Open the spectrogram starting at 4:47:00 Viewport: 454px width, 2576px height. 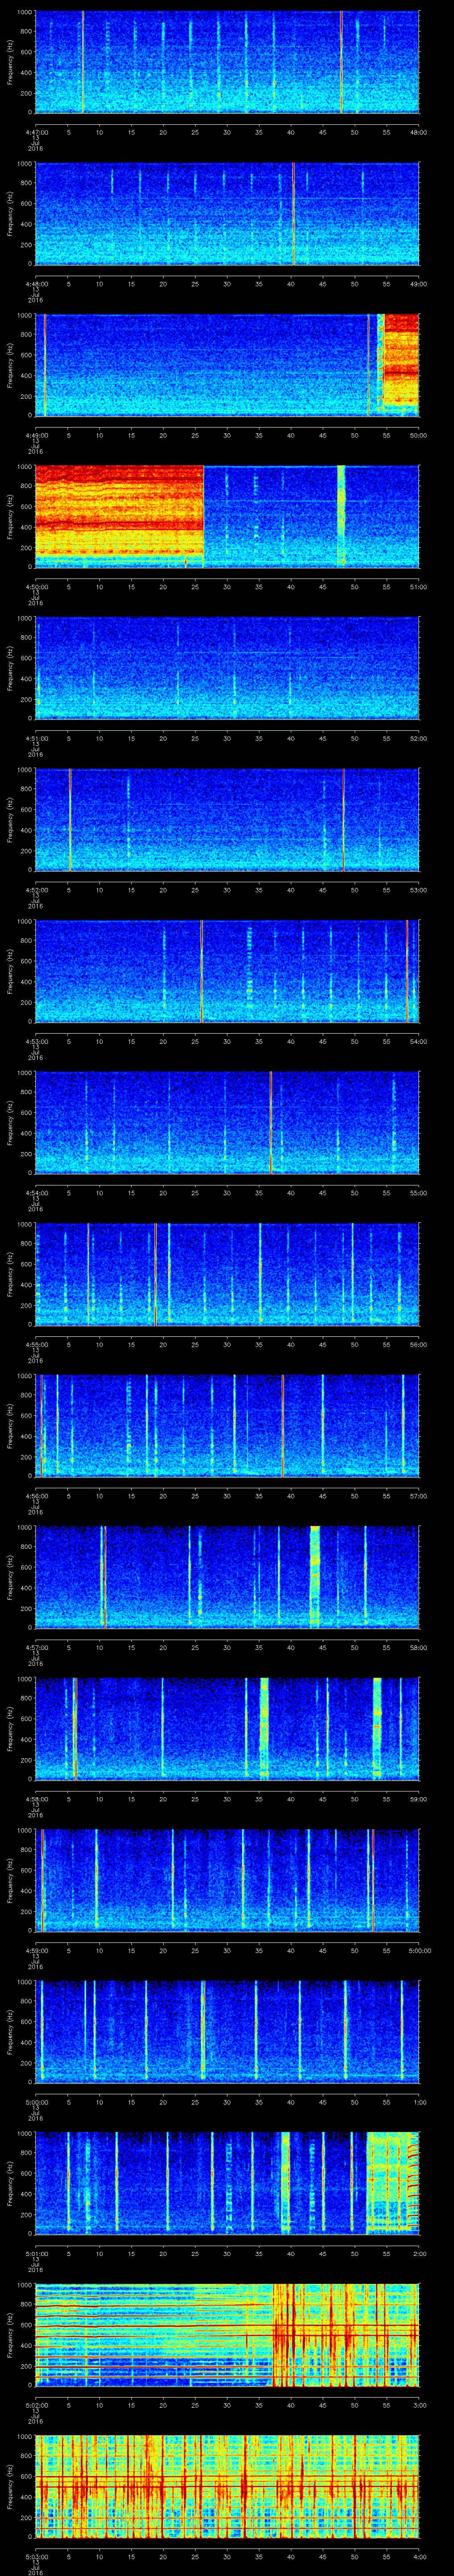227,62
